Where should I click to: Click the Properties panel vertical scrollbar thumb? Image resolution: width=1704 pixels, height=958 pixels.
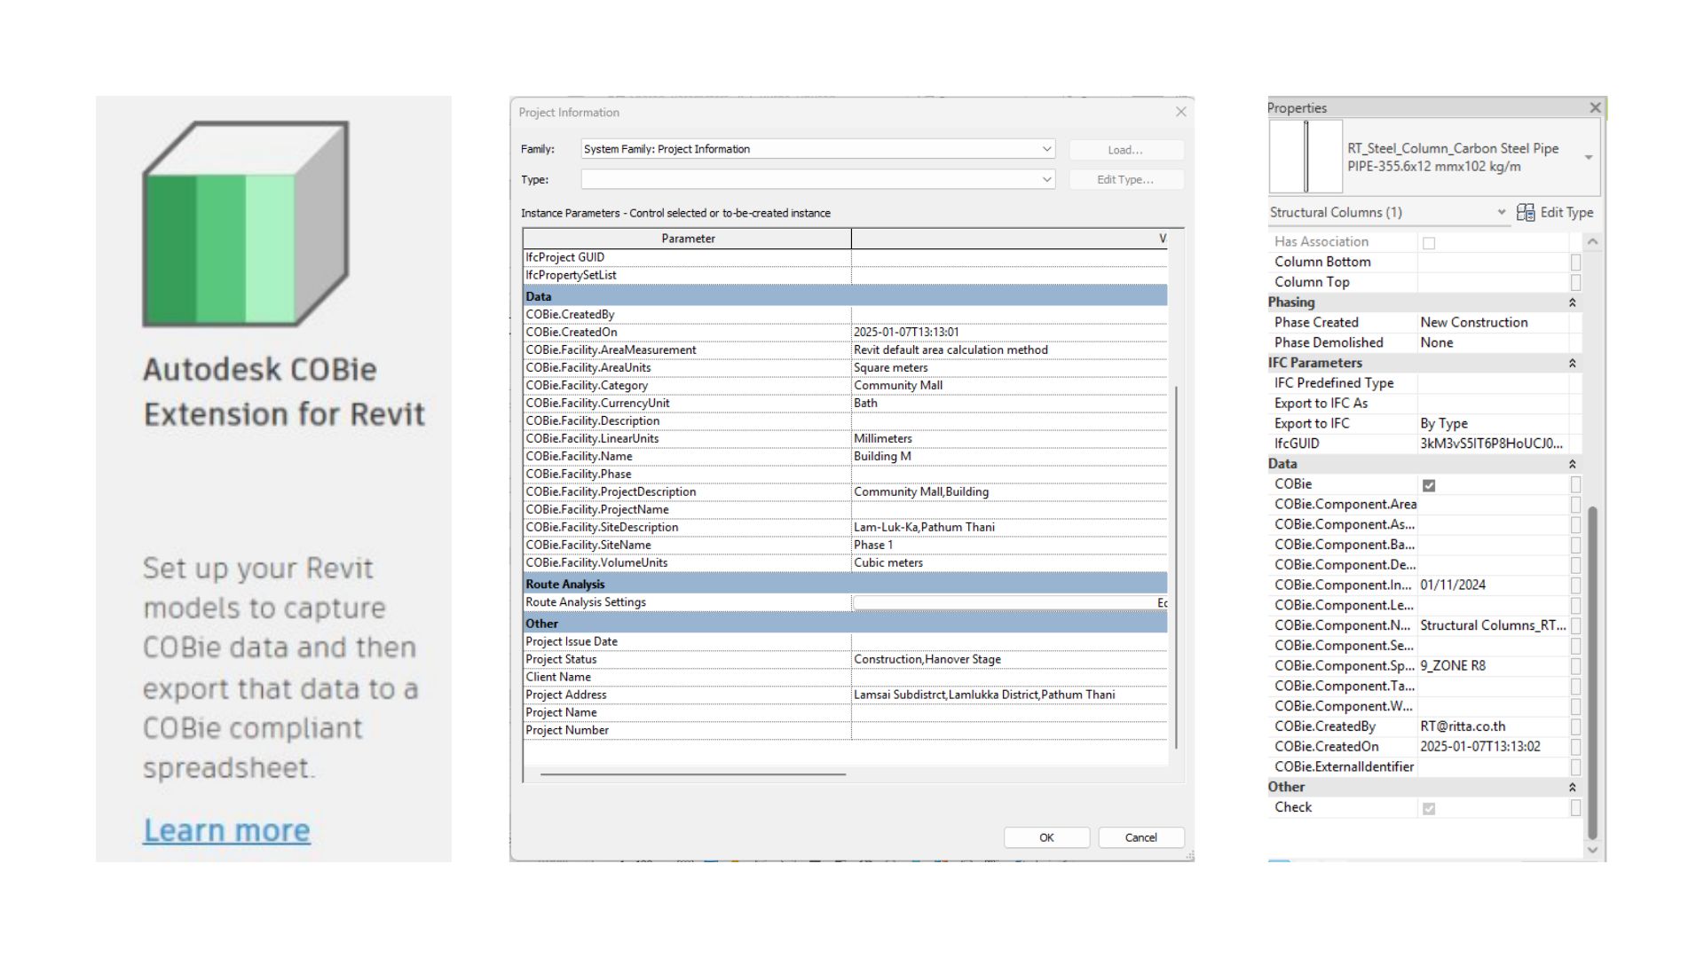[1592, 672]
